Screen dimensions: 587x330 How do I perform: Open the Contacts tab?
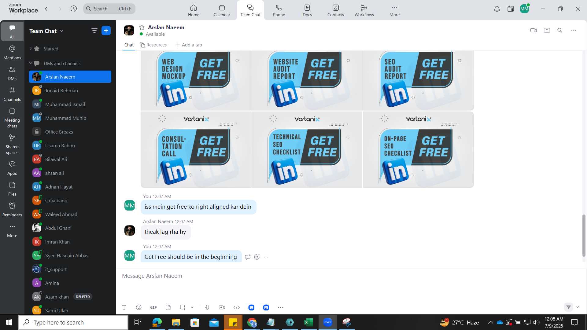pyautogui.click(x=336, y=10)
